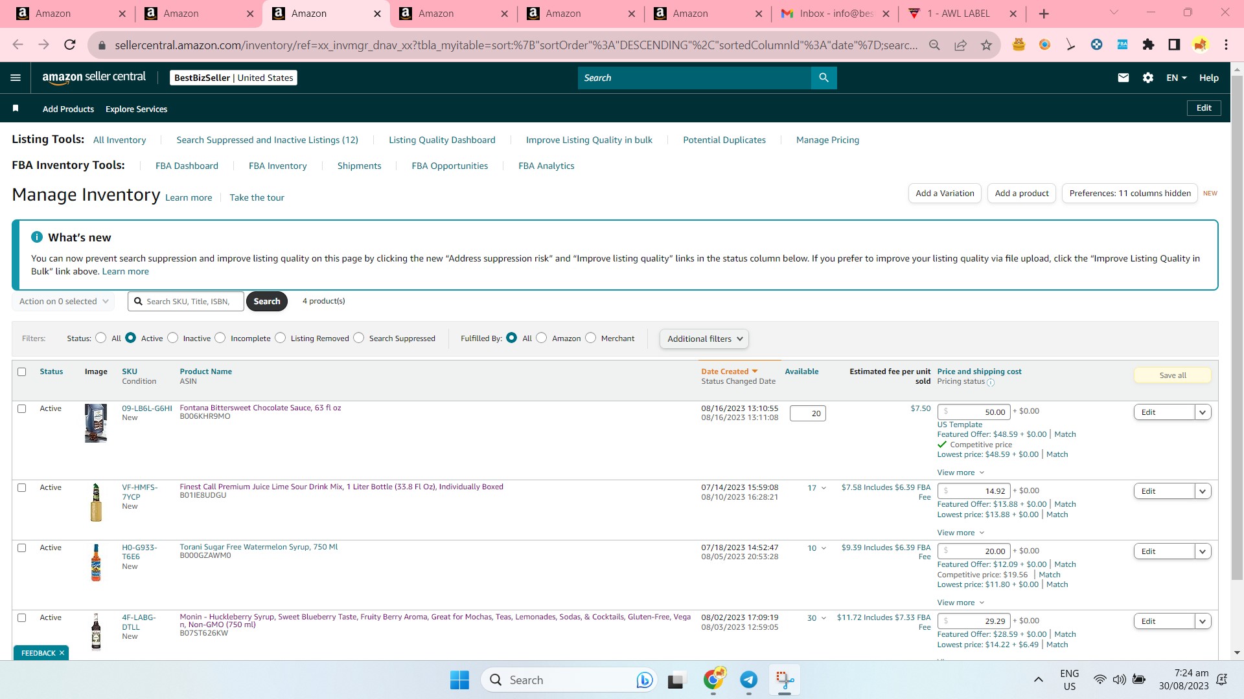Screen dimensions: 1244x699
Task: Open the Shipments tool
Action: tap(359, 166)
